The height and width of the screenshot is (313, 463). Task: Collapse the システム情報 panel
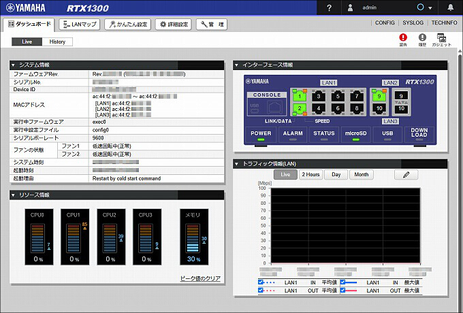tap(13, 65)
